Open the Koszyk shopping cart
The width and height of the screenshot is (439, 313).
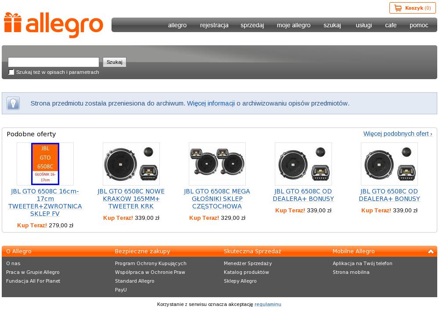coord(412,8)
